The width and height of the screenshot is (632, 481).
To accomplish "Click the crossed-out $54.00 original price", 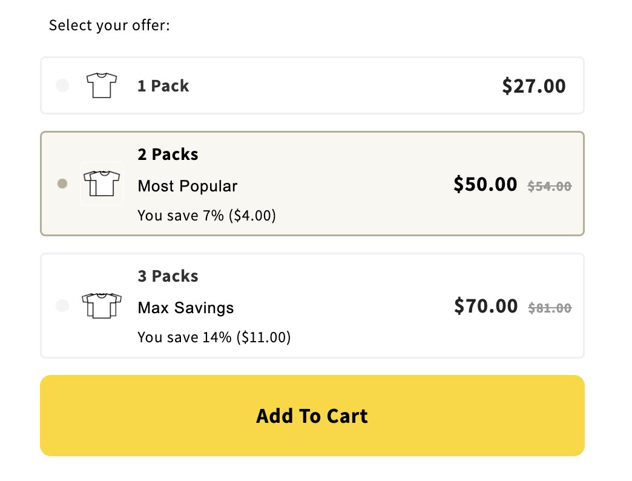I will pos(549,187).
